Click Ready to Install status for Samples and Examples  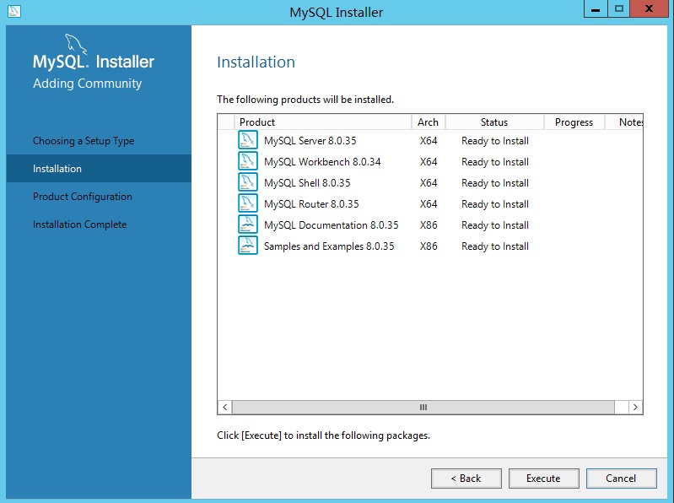point(495,246)
